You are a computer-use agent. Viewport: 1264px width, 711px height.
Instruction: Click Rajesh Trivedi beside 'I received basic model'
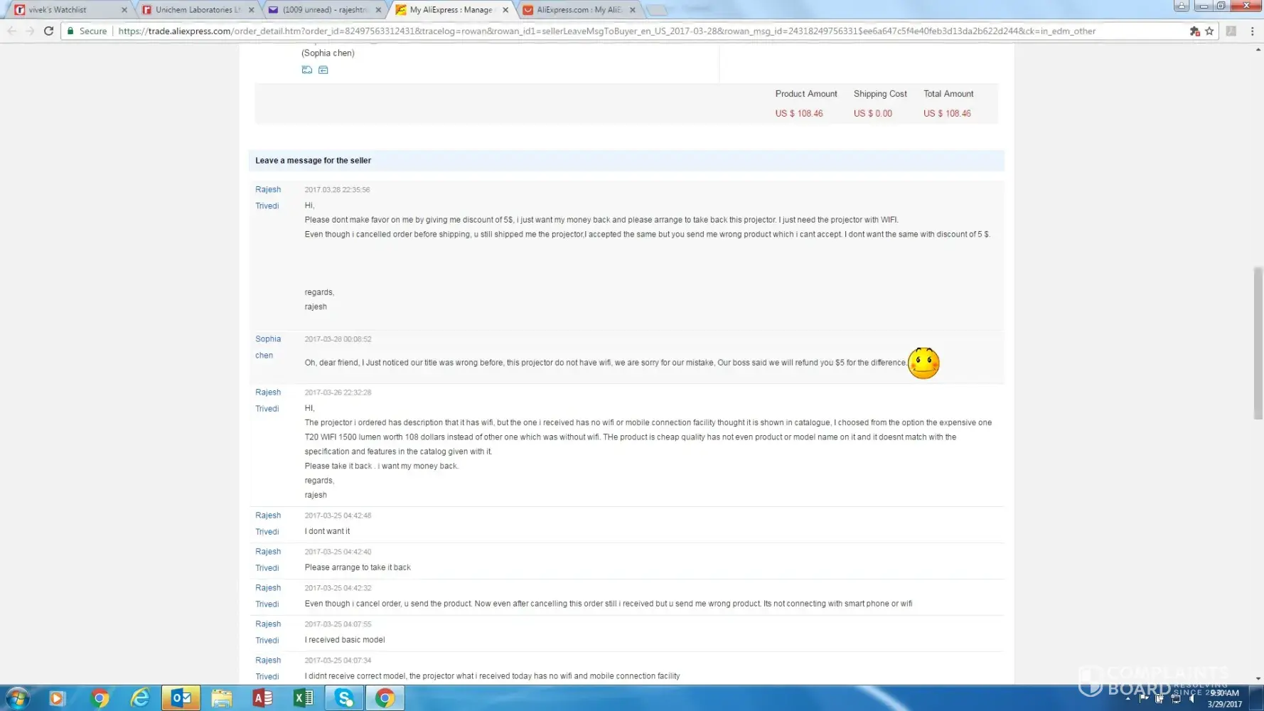[268, 632]
